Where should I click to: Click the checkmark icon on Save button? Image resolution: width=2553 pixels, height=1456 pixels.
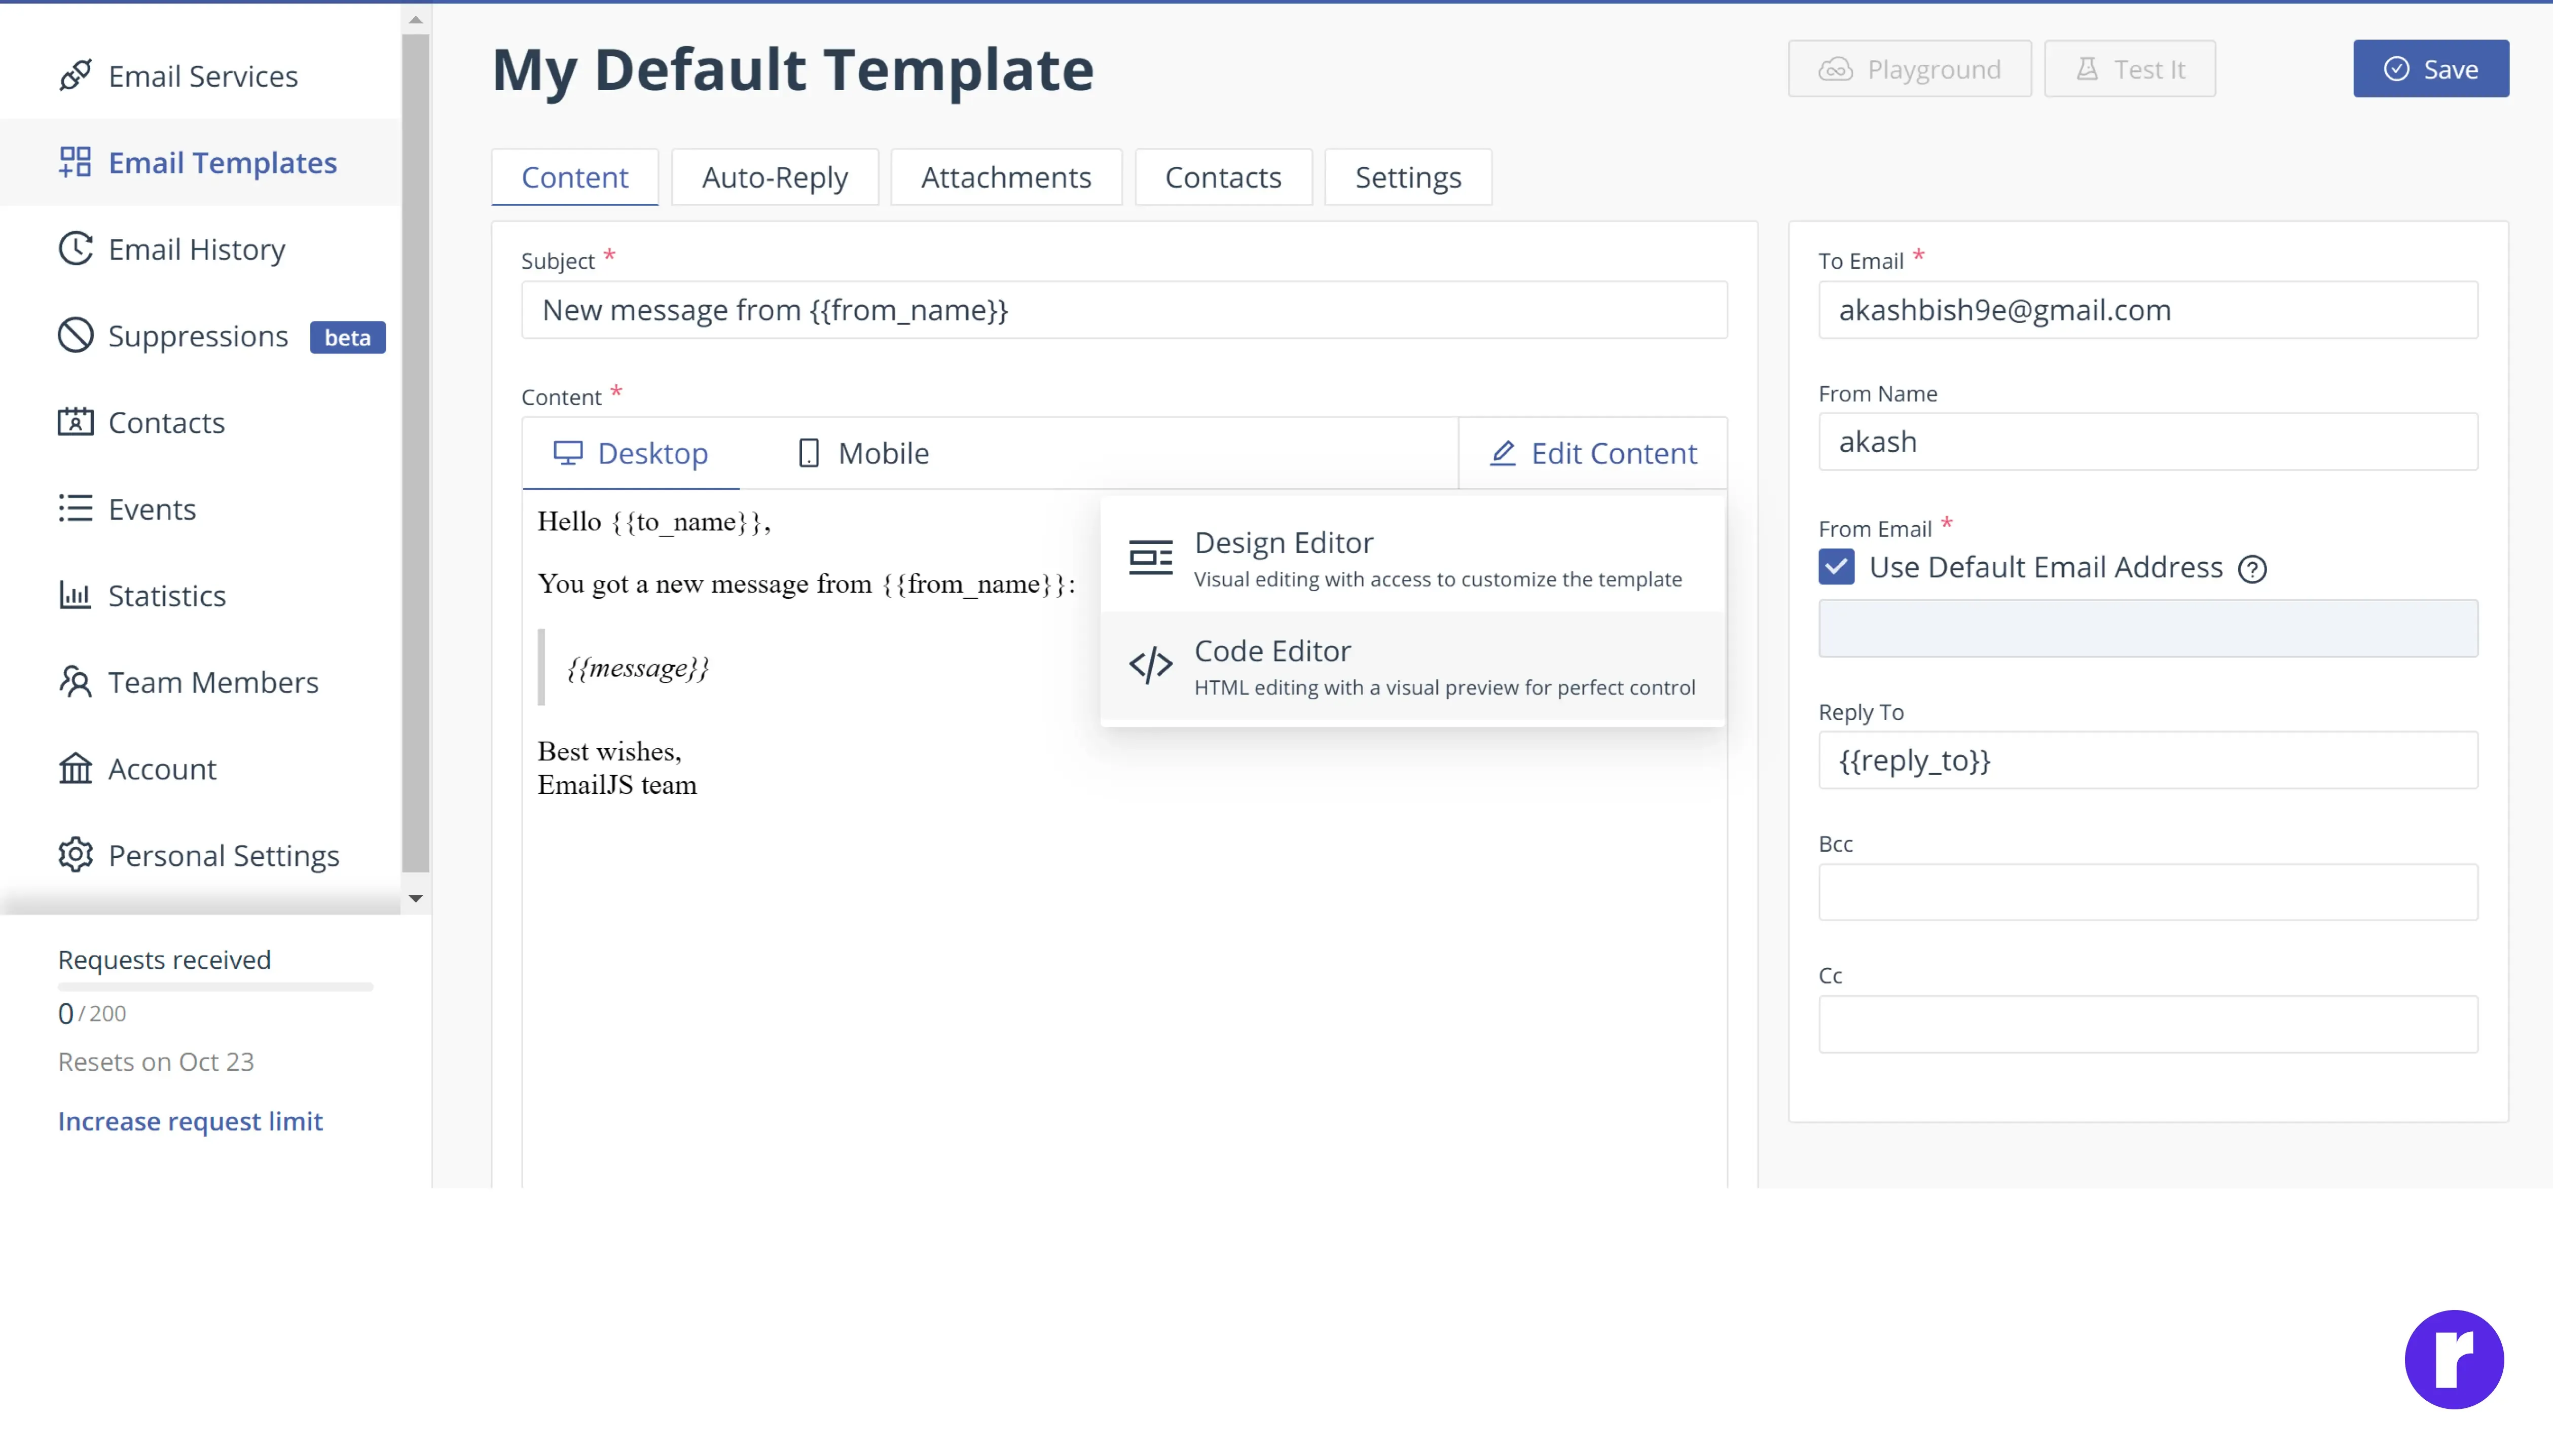2396,69
